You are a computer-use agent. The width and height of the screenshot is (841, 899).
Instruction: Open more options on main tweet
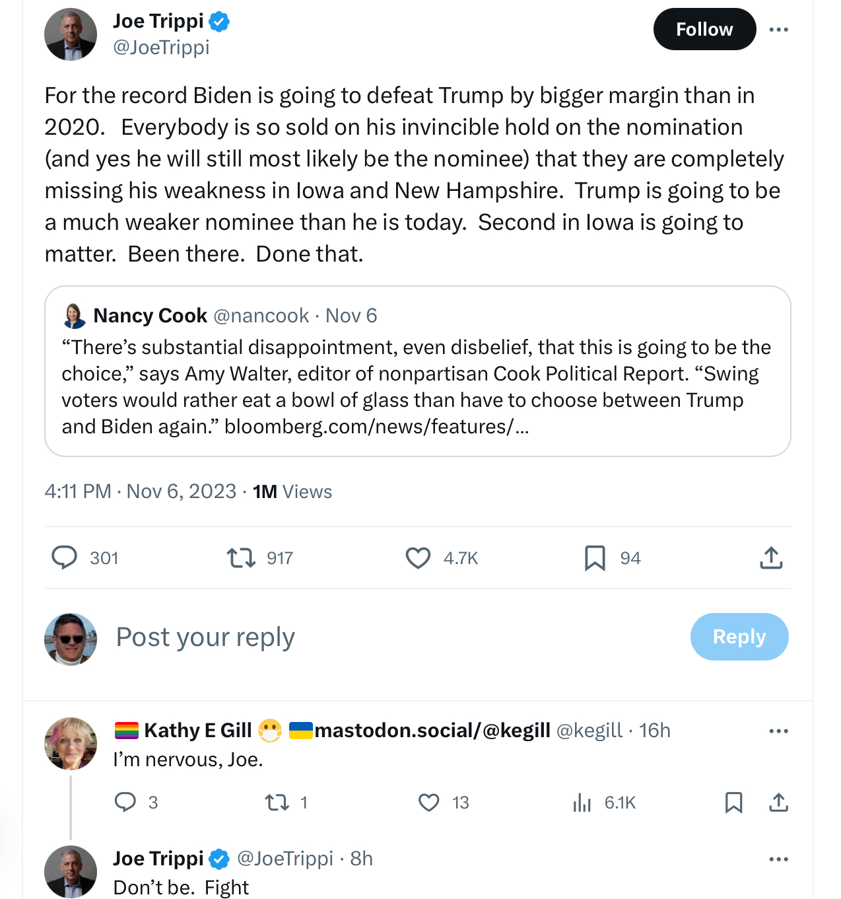pos(779,30)
